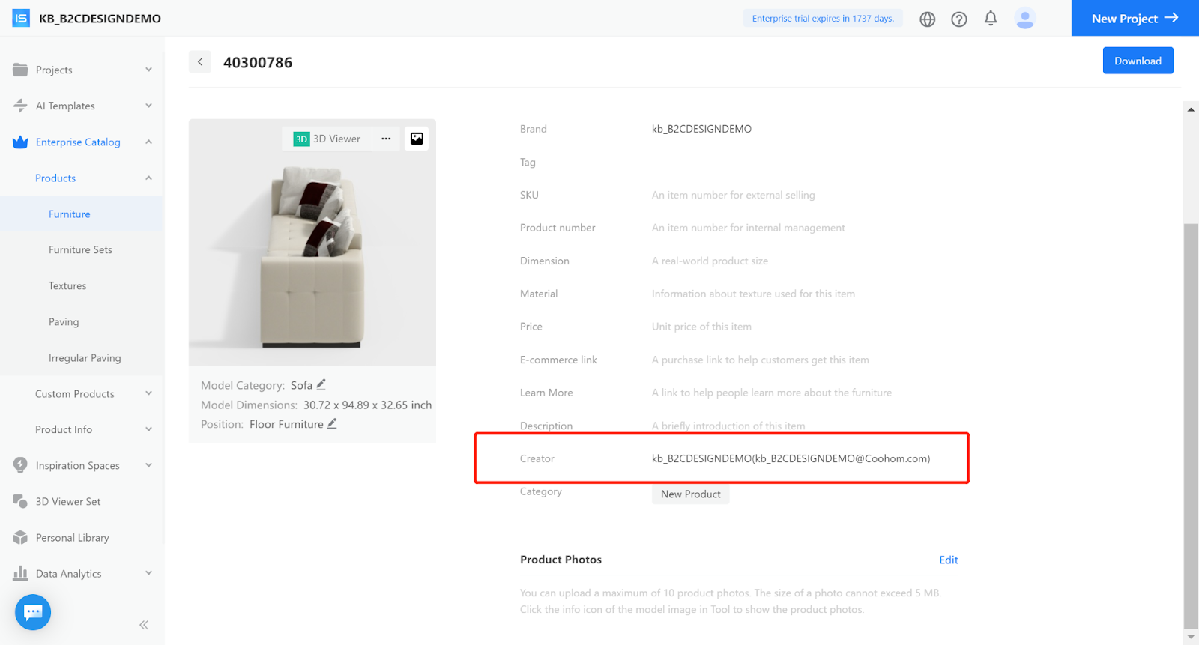
Task: Open the help question mark icon
Action: tap(959, 19)
